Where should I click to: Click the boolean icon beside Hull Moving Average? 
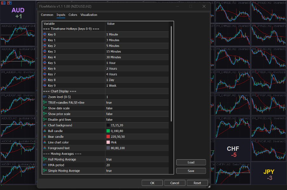click(x=45, y=159)
